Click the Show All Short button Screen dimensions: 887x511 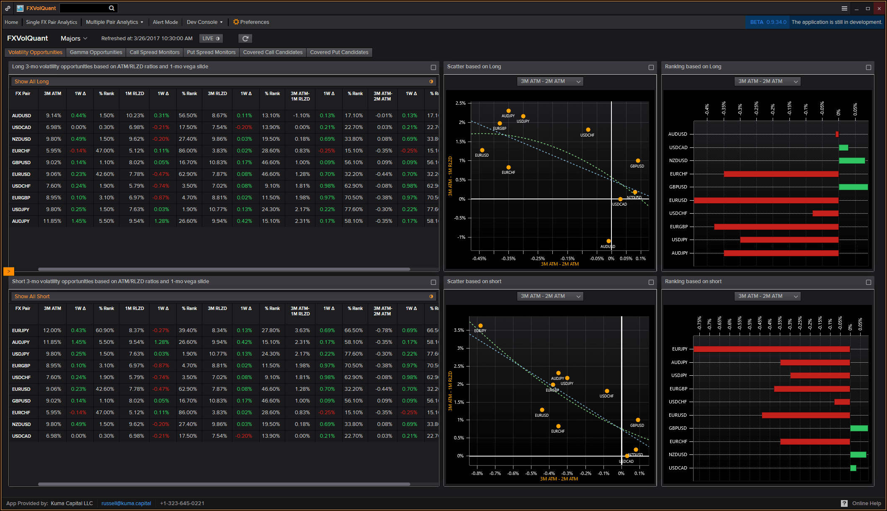click(32, 297)
